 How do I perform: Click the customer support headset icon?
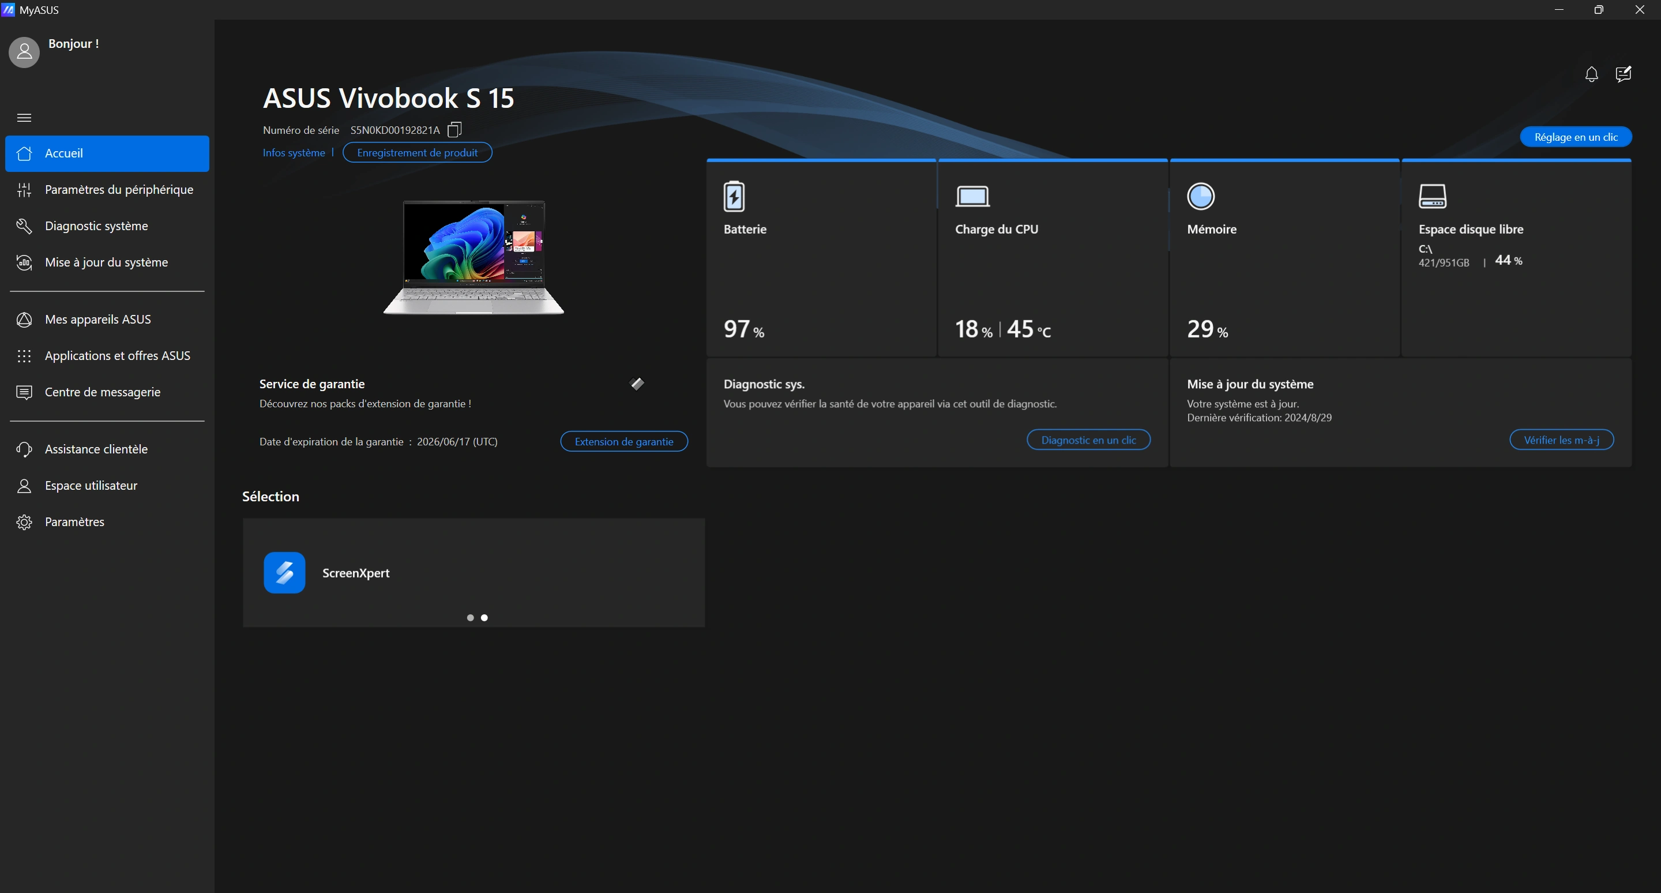click(x=24, y=449)
